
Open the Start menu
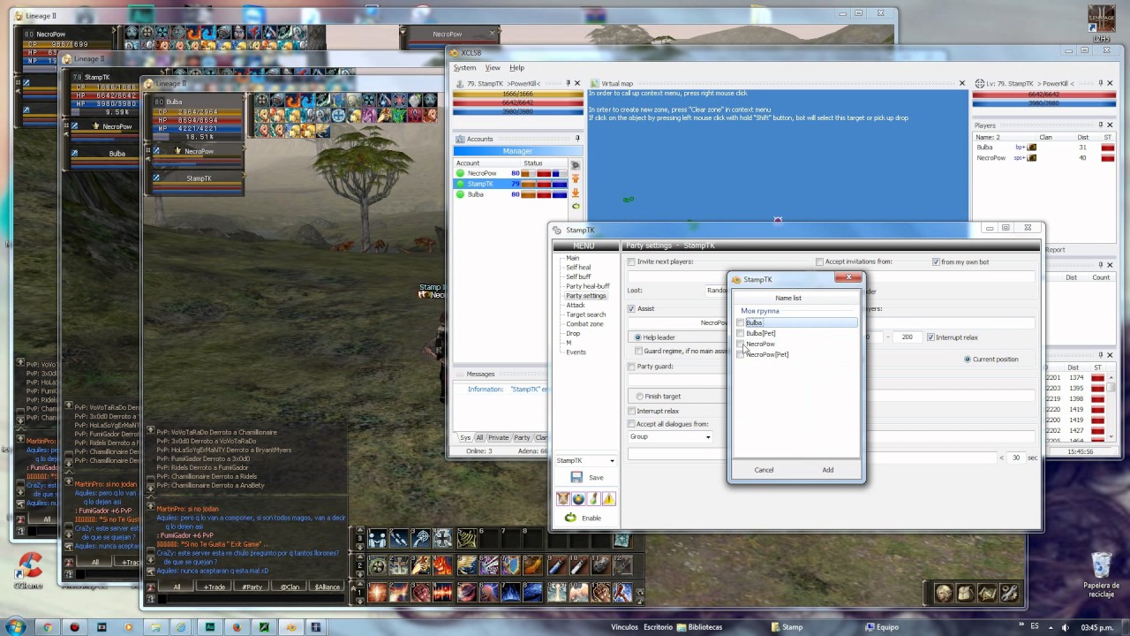(15, 626)
